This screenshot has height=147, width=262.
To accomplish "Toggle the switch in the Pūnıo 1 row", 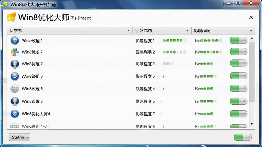I will pos(238,41).
